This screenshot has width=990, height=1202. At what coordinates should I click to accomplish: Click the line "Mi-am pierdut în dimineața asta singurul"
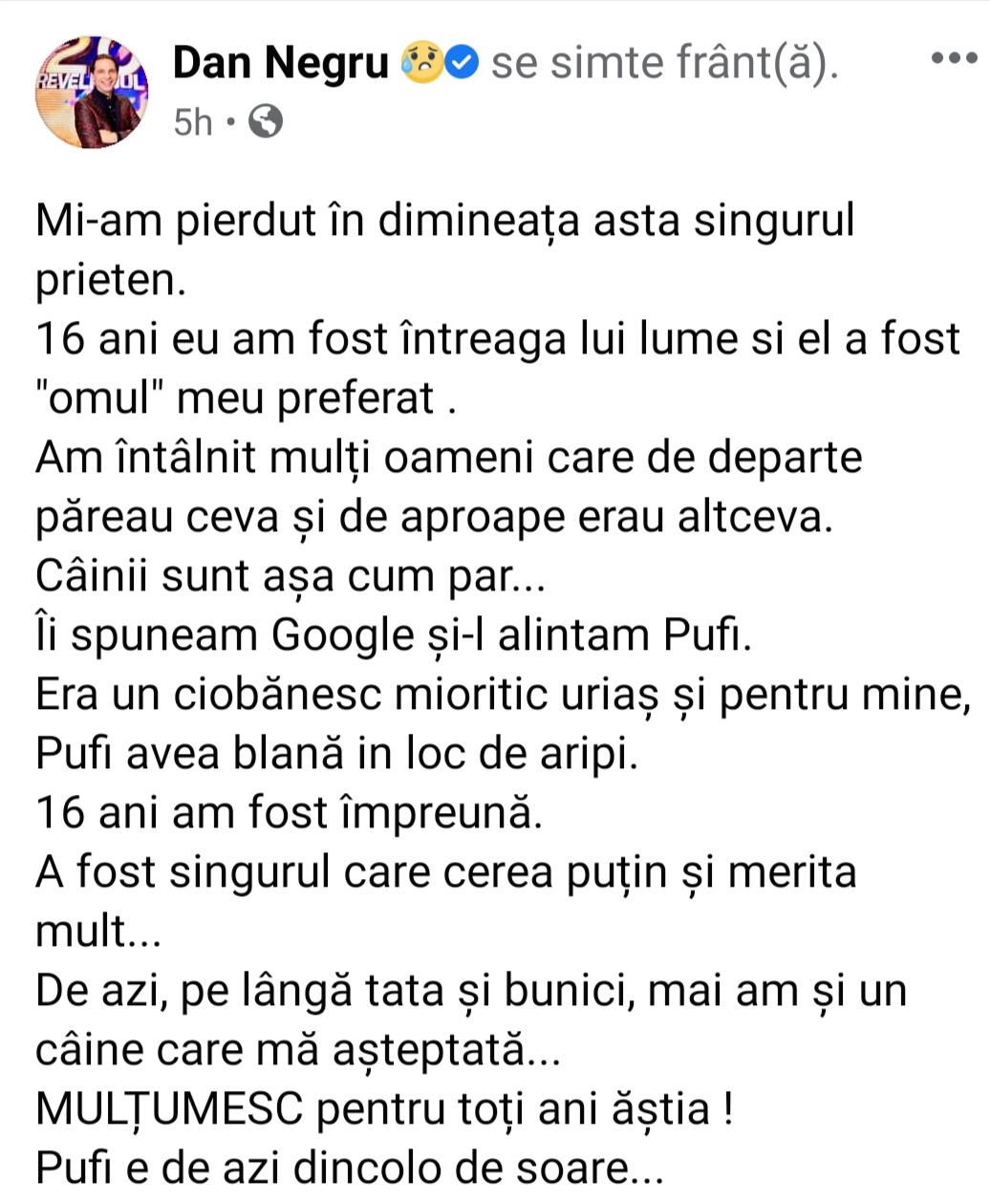pos(444,223)
